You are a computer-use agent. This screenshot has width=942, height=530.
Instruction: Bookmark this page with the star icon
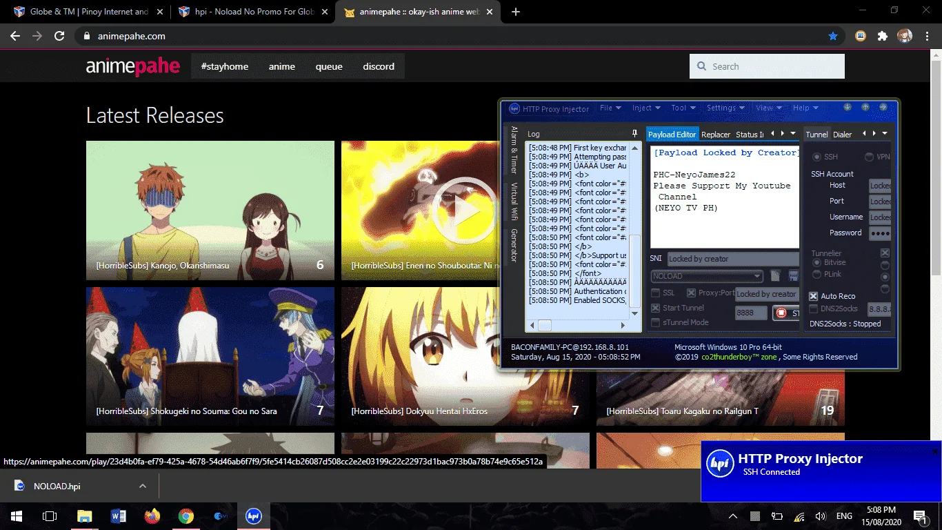pos(832,36)
